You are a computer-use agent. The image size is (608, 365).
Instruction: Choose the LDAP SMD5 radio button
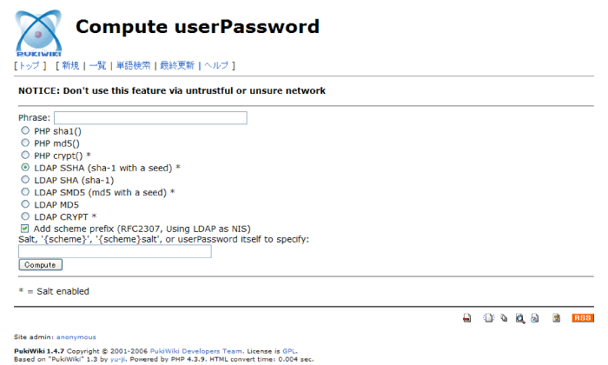tap(25, 192)
